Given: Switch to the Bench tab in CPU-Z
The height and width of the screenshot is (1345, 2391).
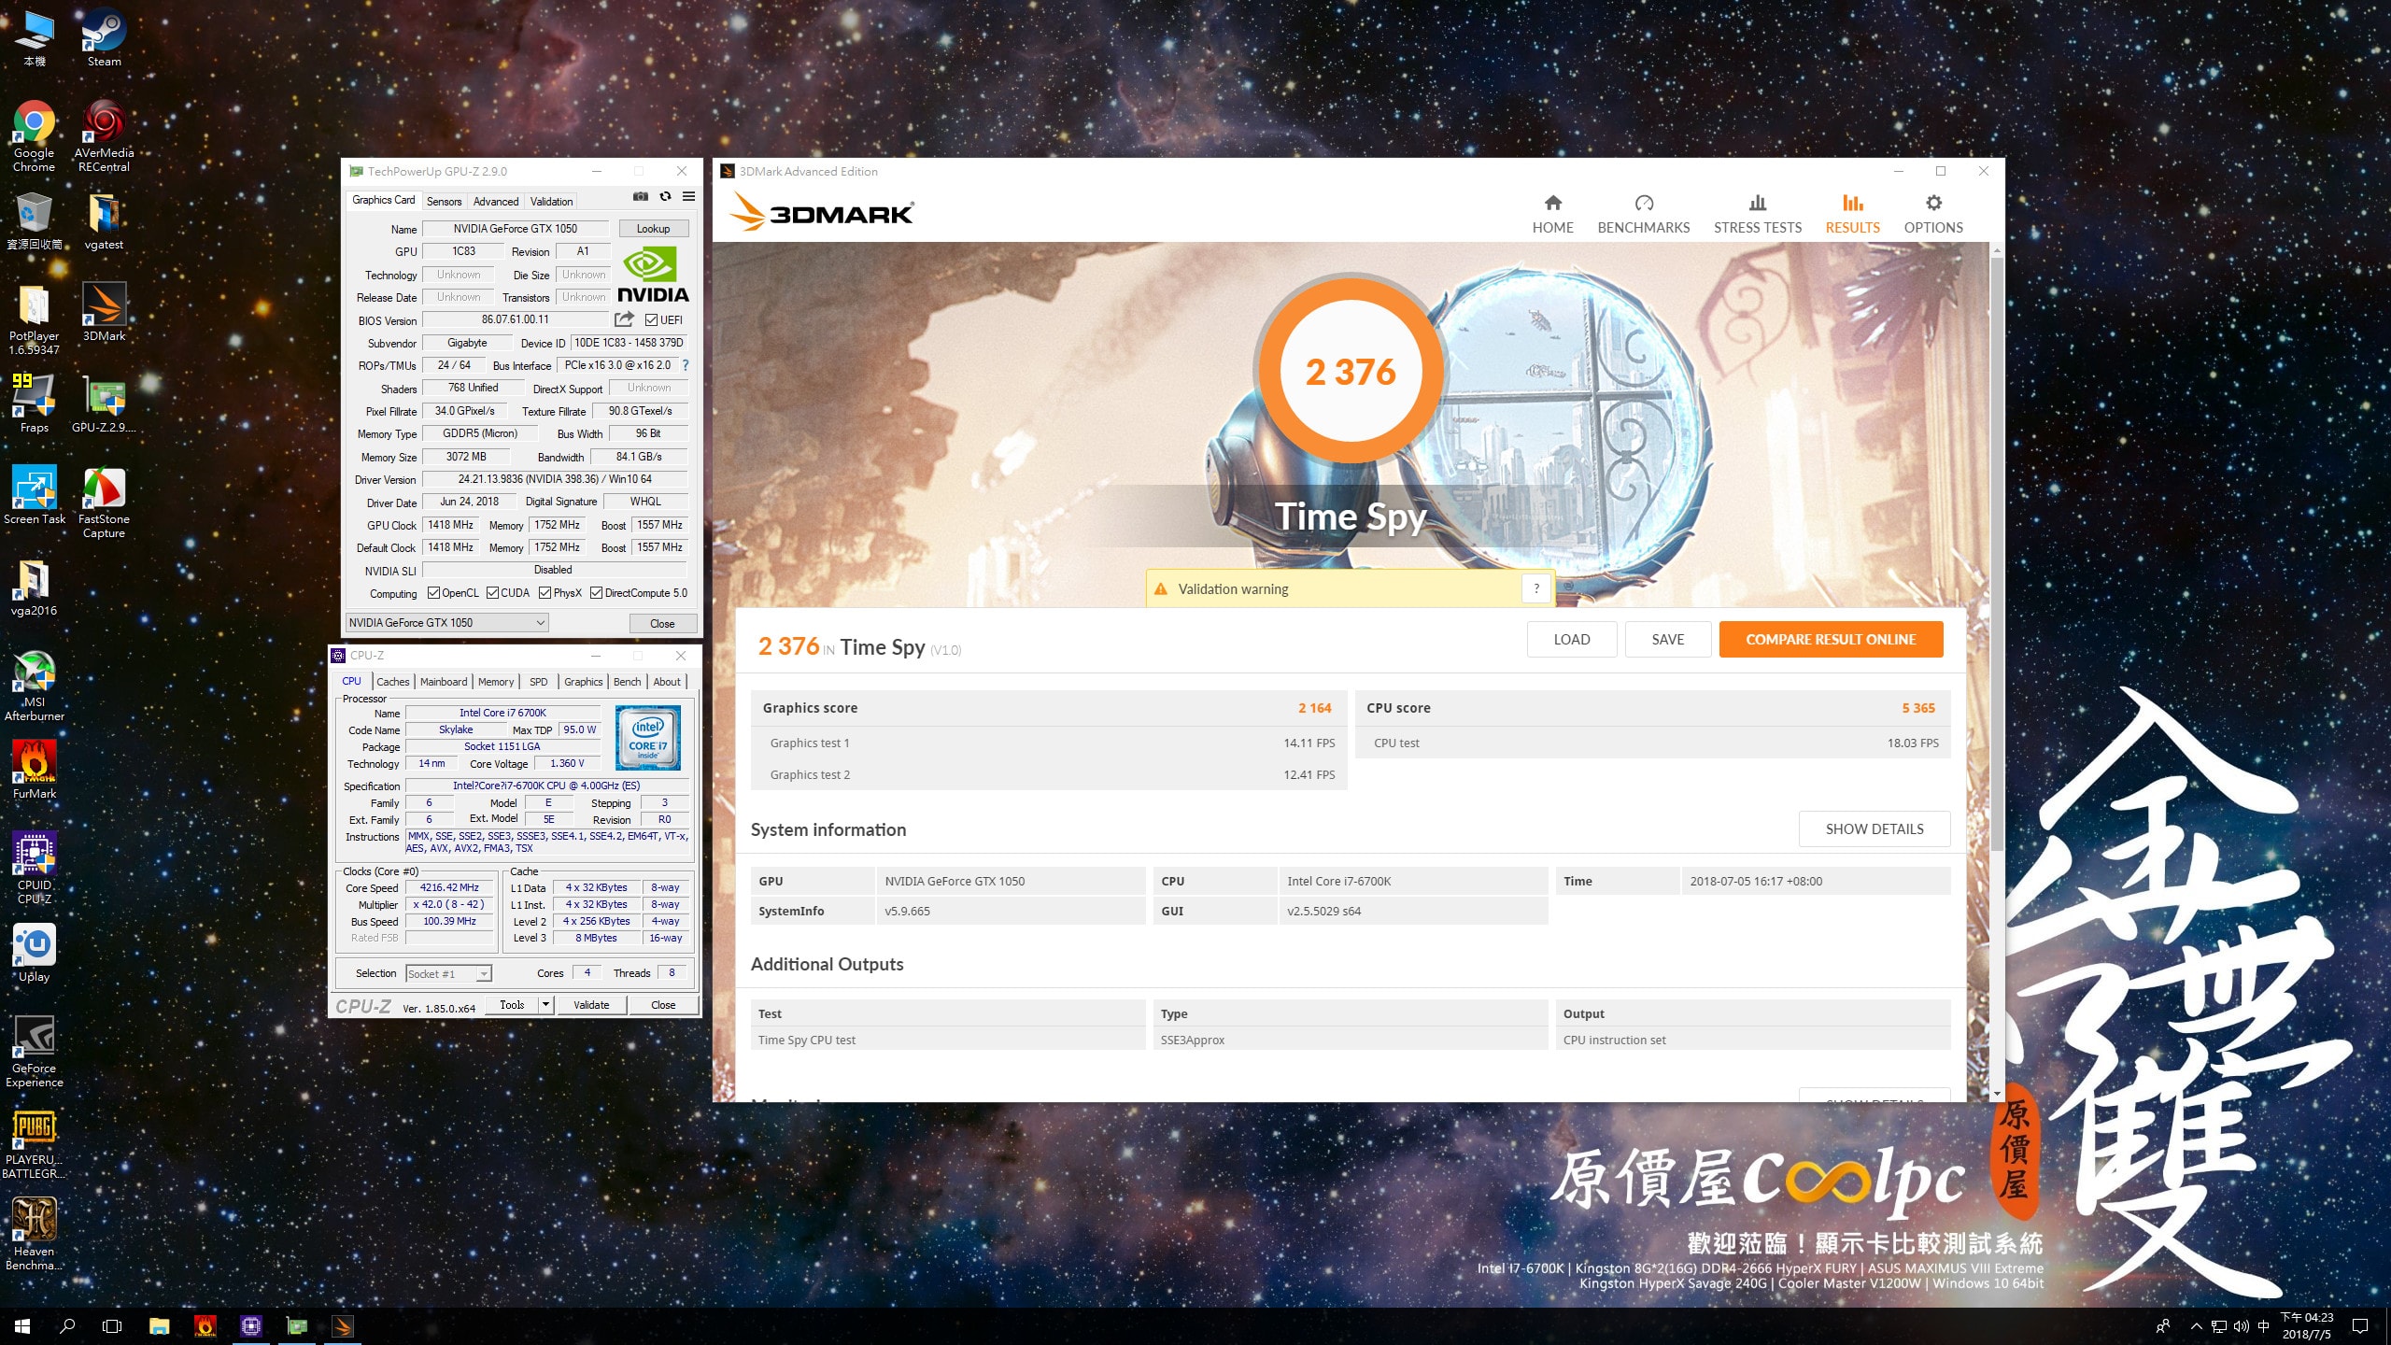Looking at the screenshot, I should 627,682.
